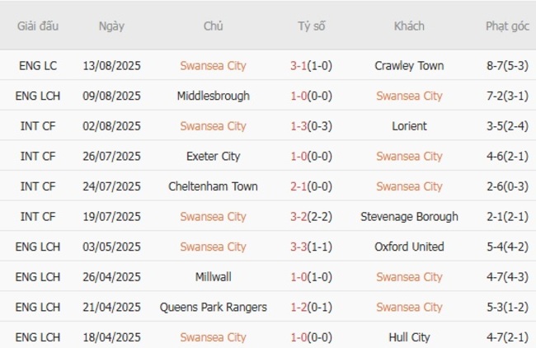Open the Middlesbrough team link
Screen dimensions: 536x348
pos(213,96)
